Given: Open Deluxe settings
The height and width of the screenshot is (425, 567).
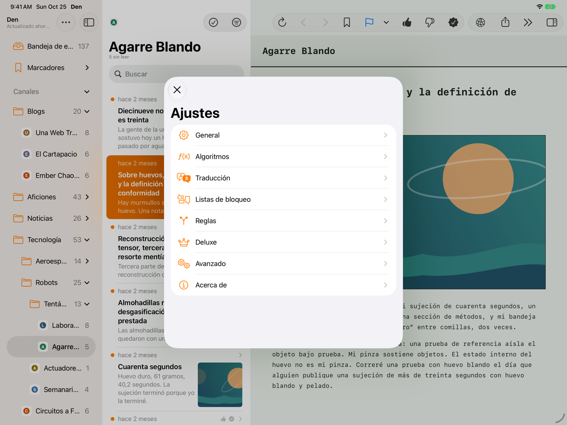Looking at the screenshot, I should tap(283, 242).
